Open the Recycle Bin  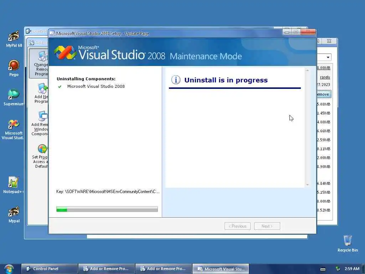point(348,243)
